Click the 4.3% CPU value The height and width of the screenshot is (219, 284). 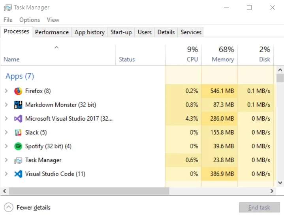(192, 118)
